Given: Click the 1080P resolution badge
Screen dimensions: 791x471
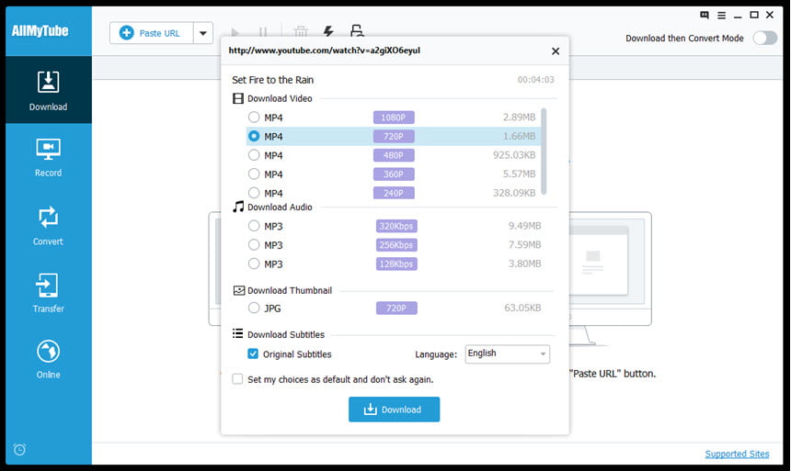Looking at the screenshot, I should point(394,118).
